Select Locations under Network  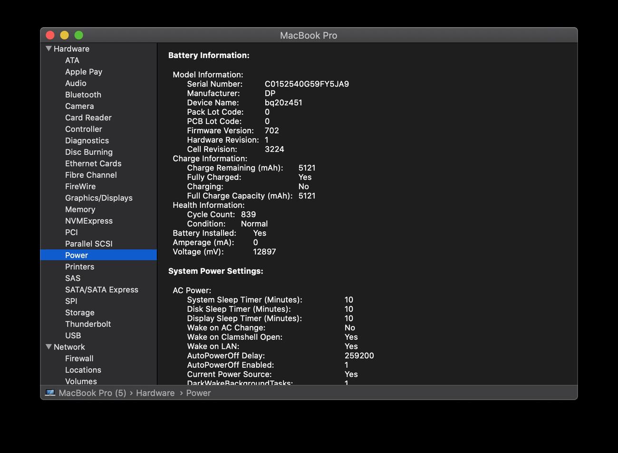click(x=83, y=370)
